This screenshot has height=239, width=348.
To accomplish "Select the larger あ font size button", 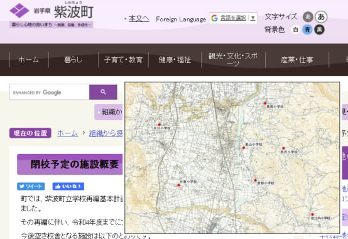I will point(321,17).
